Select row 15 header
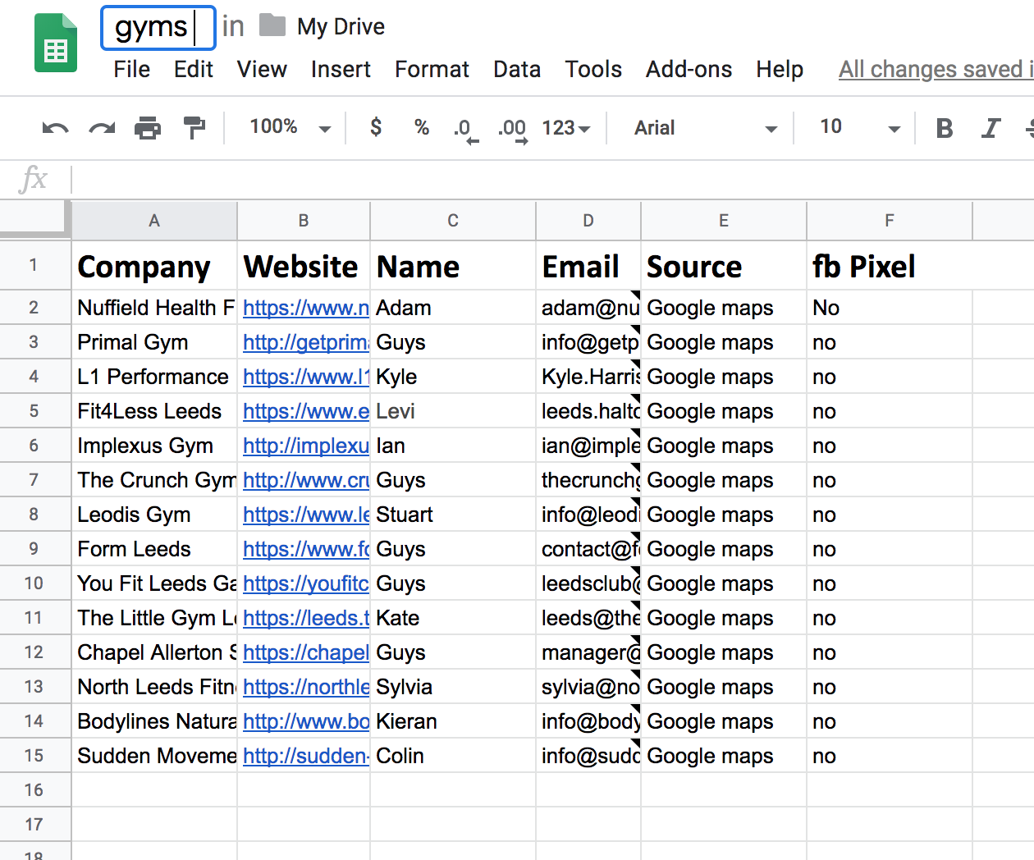The width and height of the screenshot is (1034, 860). pyautogui.click(x=34, y=756)
